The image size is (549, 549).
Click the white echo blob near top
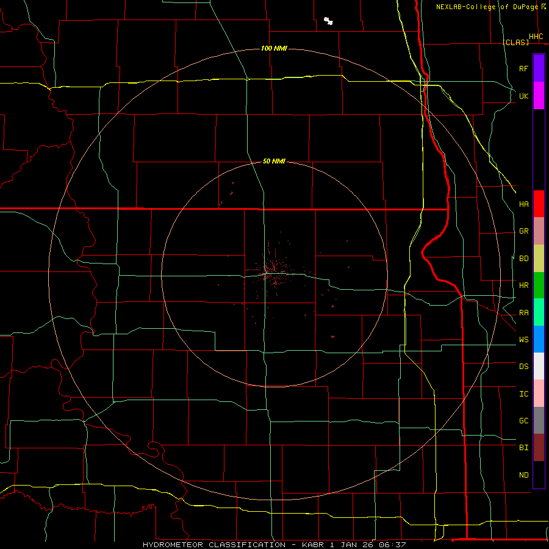coord(328,21)
